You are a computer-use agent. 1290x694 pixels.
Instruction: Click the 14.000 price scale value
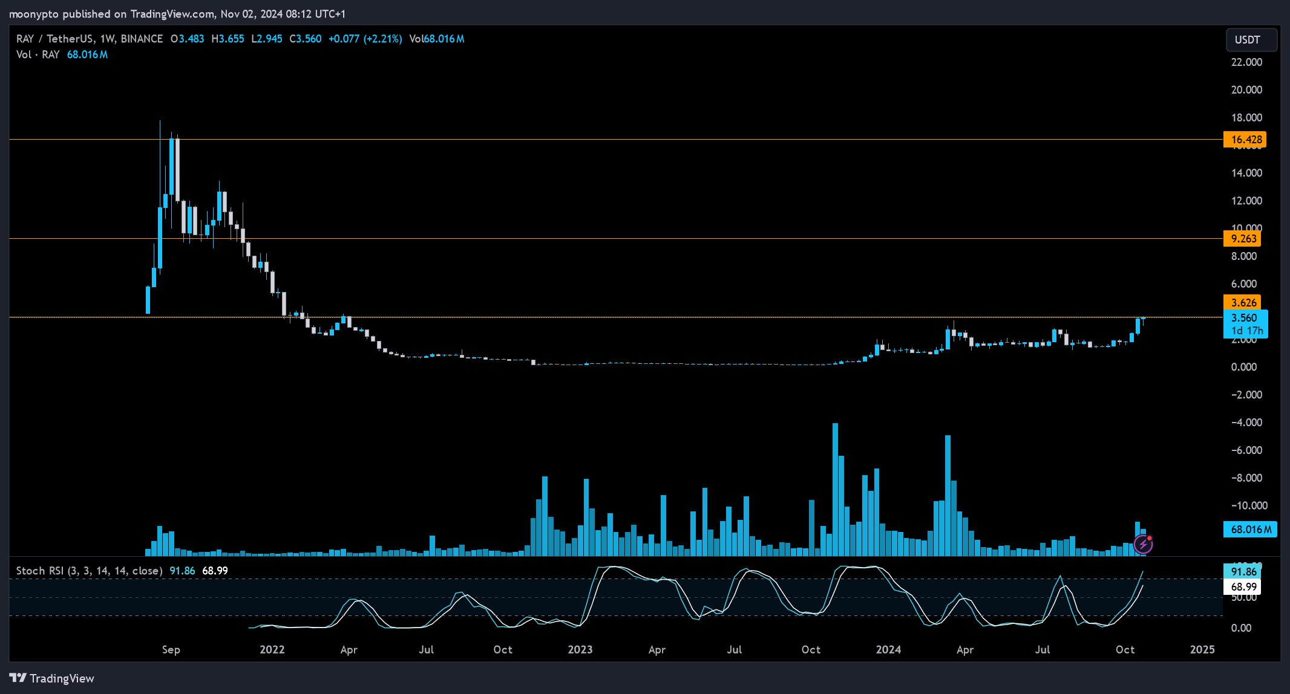pyautogui.click(x=1246, y=173)
